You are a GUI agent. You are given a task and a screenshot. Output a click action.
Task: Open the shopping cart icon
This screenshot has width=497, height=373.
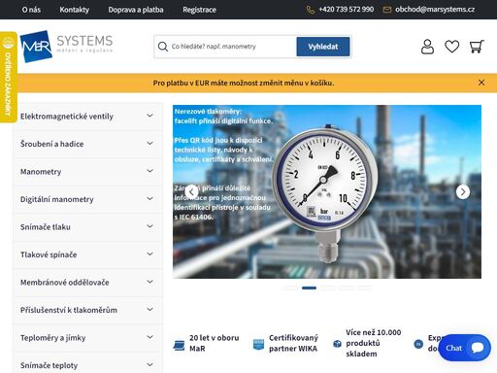point(477,47)
